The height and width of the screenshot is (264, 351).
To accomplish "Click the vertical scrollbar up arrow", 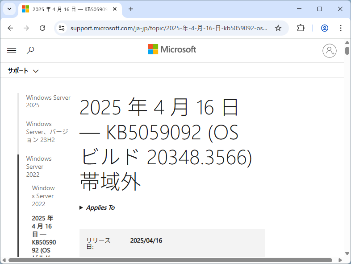I will pyautogui.click(x=347, y=42).
